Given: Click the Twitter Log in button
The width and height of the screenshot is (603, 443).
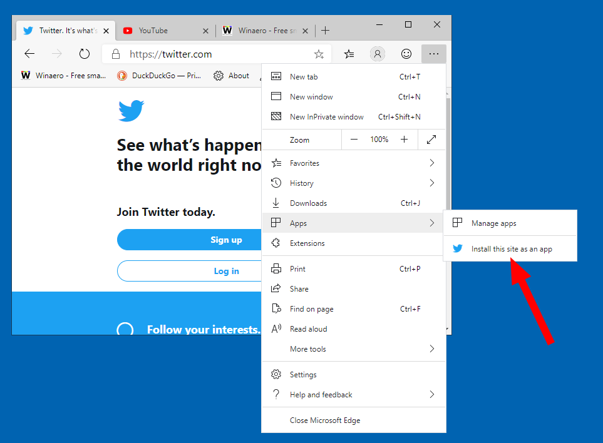Looking at the screenshot, I should [x=189, y=271].
